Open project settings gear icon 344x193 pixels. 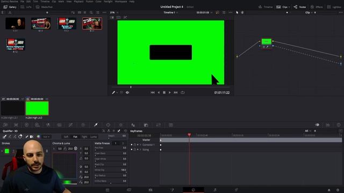[x=338, y=190]
